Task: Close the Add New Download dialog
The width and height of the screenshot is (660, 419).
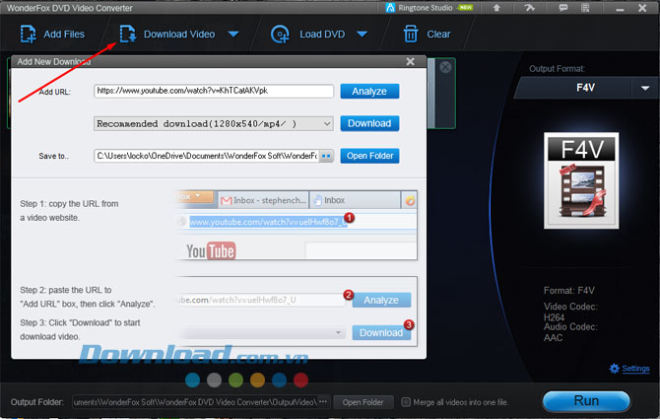Action: (411, 62)
